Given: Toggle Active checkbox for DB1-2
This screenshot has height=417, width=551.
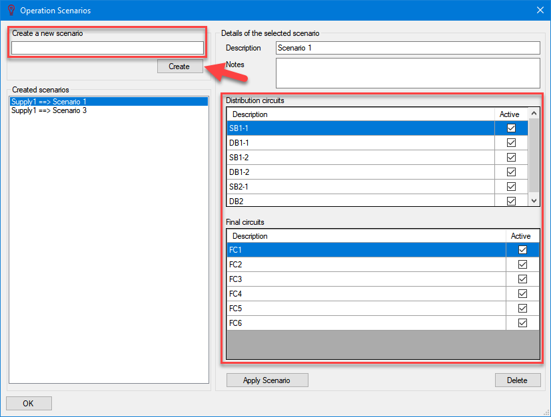Looking at the screenshot, I should tap(511, 172).
